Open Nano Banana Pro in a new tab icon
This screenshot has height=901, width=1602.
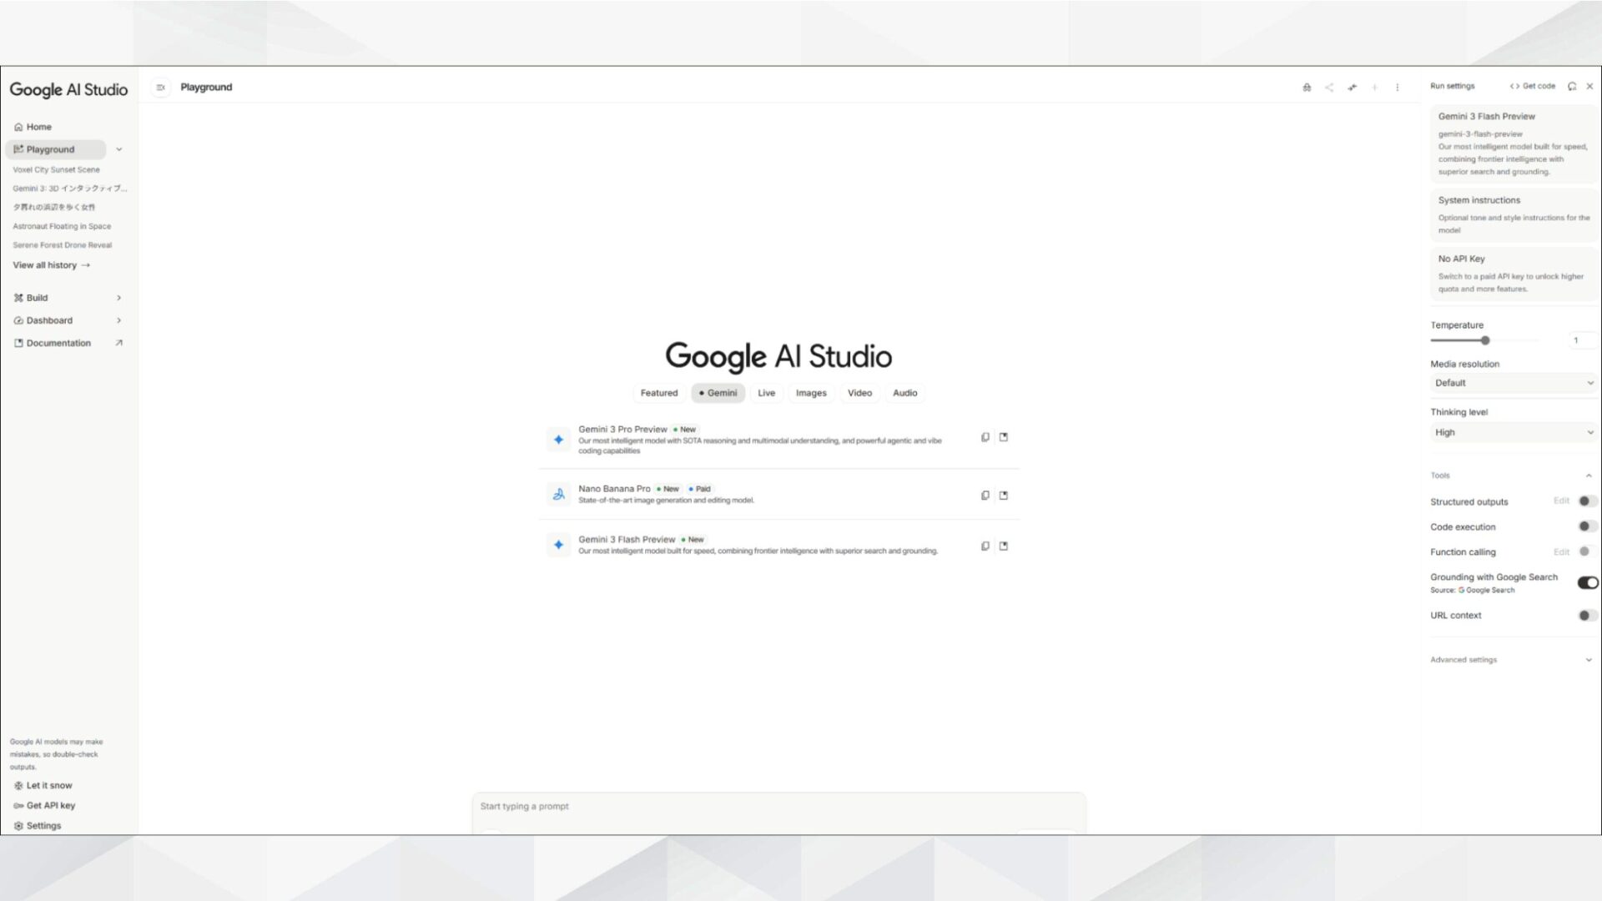1004,495
